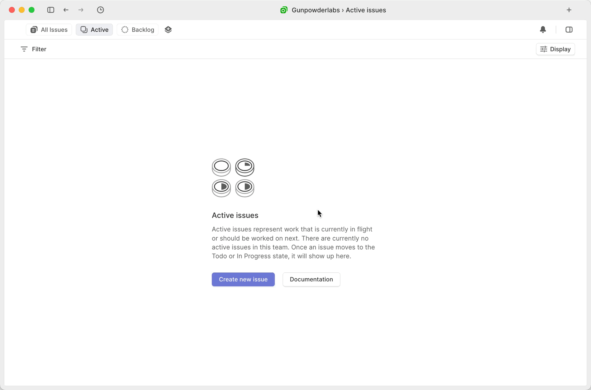Switch to the All Issues tab

pyautogui.click(x=49, y=30)
